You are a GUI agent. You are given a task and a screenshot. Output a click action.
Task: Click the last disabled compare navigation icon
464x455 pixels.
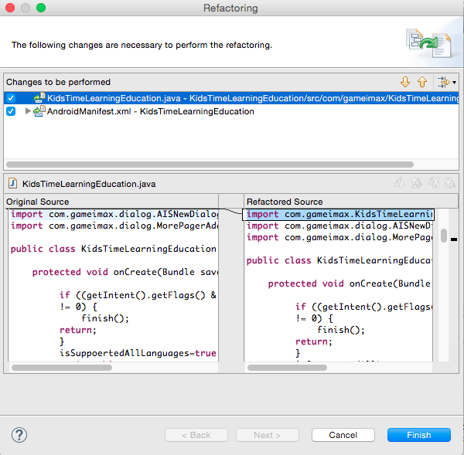450,183
